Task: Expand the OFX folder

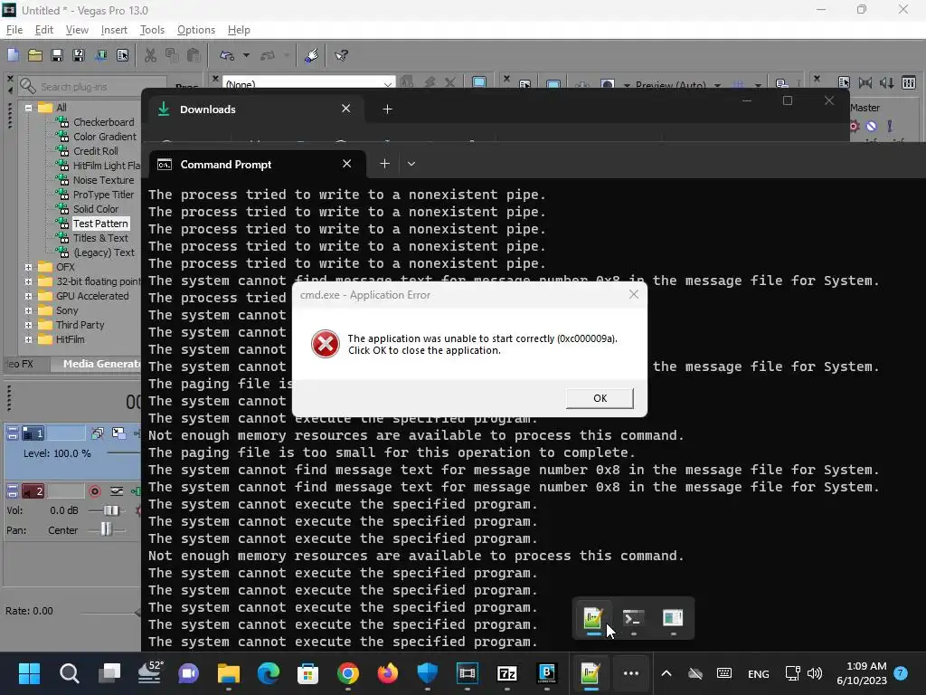Action: pyautogui.click(x=28, y=267)
